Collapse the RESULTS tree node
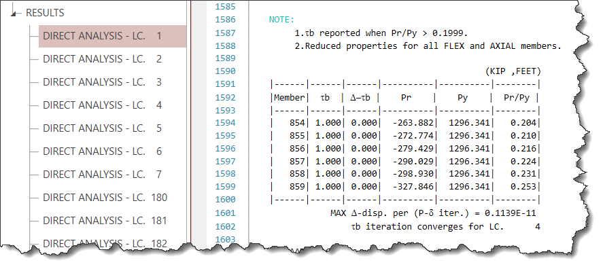605x271 pixels. (14, 13)
